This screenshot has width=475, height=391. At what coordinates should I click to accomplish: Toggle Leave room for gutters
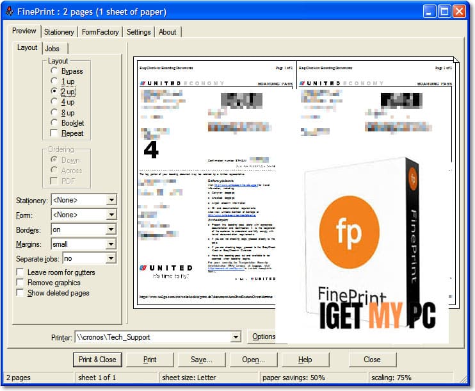[x=20, y=272]
